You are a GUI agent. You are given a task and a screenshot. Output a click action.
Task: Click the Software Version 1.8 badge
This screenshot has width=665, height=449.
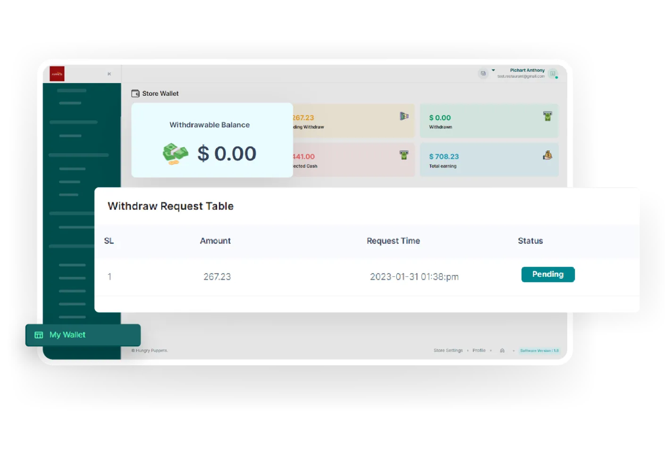pos(539,350)
